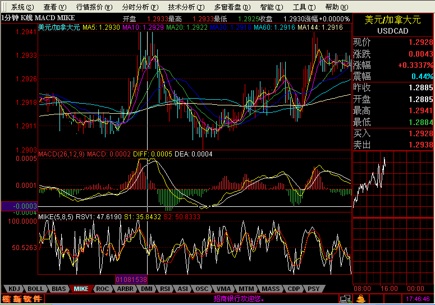Open the 多窗看盘(D) menu
This screenshot has height=305, width=435.
click(x=232, y=7)
